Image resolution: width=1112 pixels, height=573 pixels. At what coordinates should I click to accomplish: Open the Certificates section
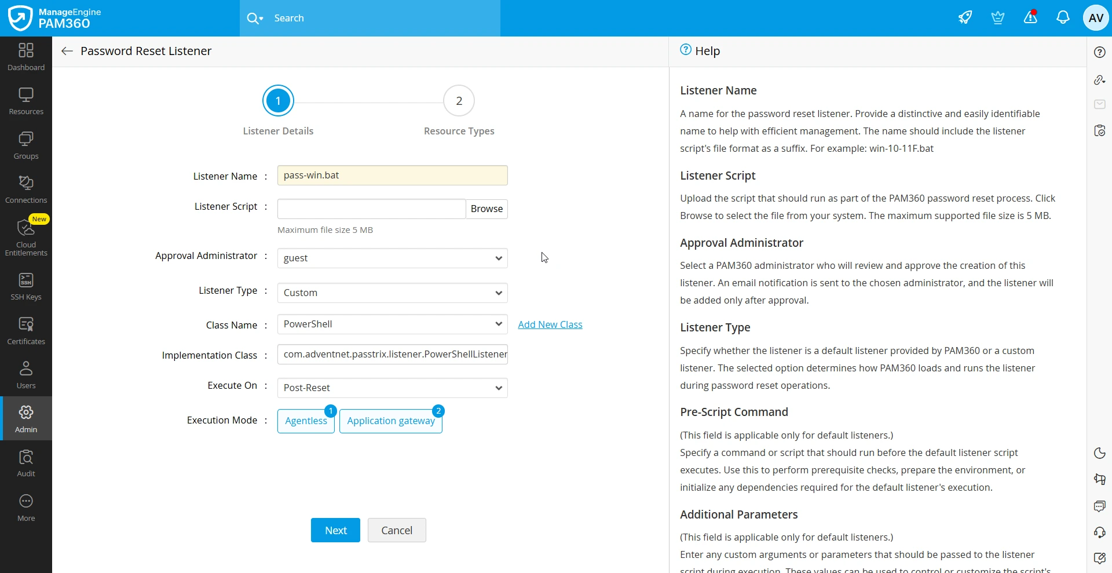(26, 331)
